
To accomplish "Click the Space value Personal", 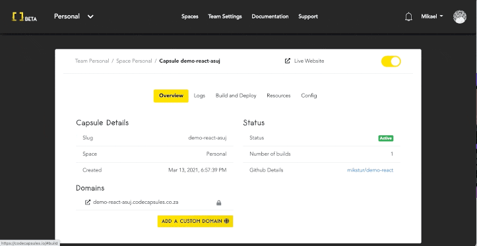I will click(216, 154).
